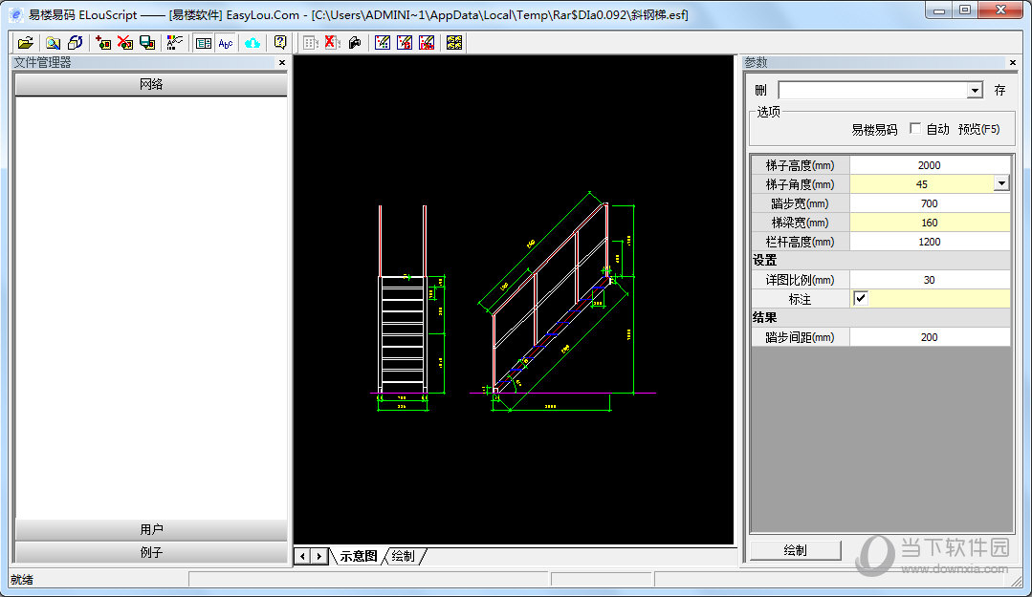
Task: Switch to the 绘制 tab
Action: [403, 556]
